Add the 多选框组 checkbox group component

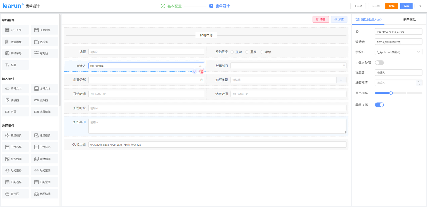tap(44, 135)
